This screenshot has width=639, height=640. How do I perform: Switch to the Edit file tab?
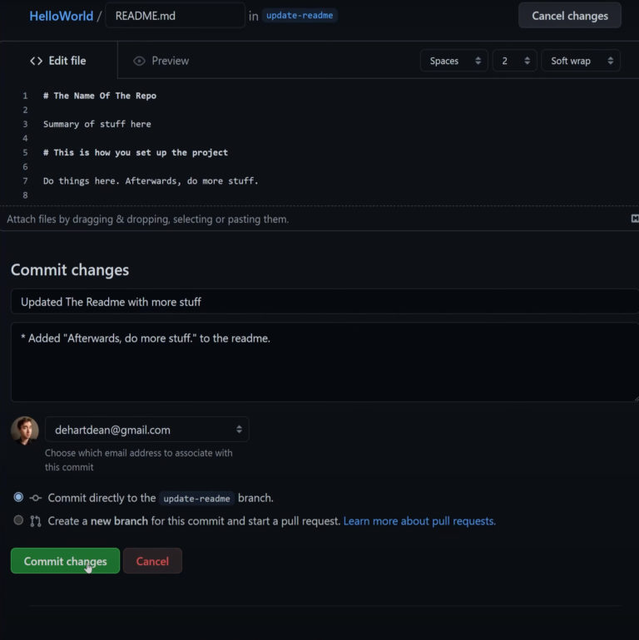pos(58,61)
